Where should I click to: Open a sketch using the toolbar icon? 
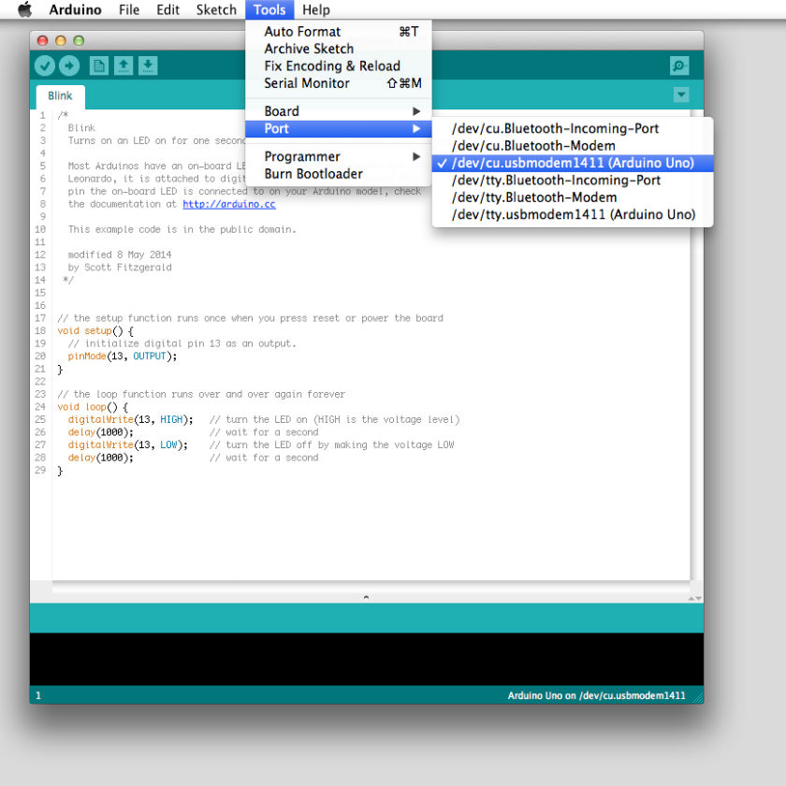point(123,65)
